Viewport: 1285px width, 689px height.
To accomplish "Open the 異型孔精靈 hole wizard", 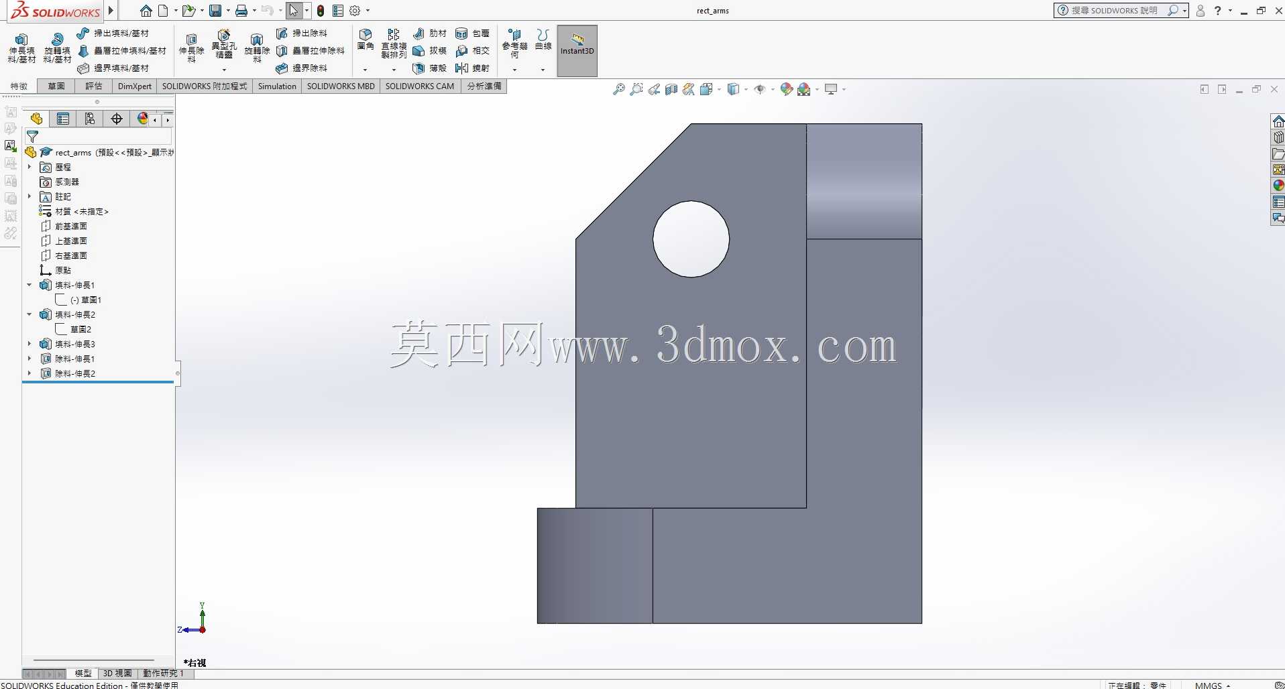I will (224, 45).
